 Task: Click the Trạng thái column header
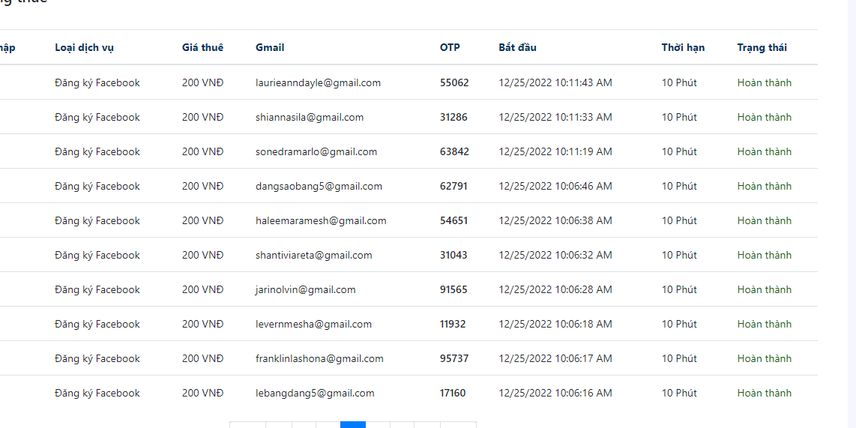pyautogui.click(x=762, y=47)
